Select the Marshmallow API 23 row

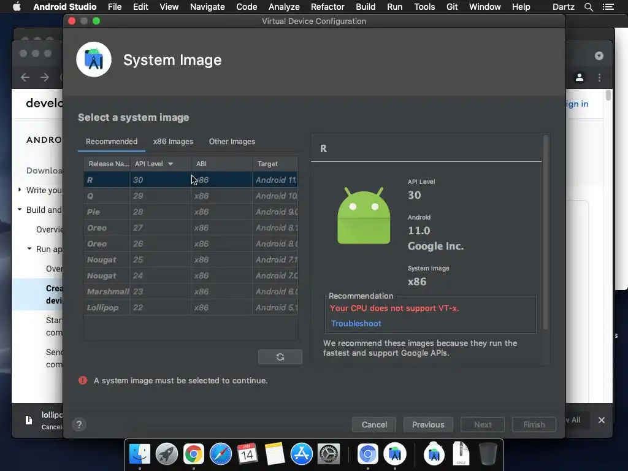(191, 291)
